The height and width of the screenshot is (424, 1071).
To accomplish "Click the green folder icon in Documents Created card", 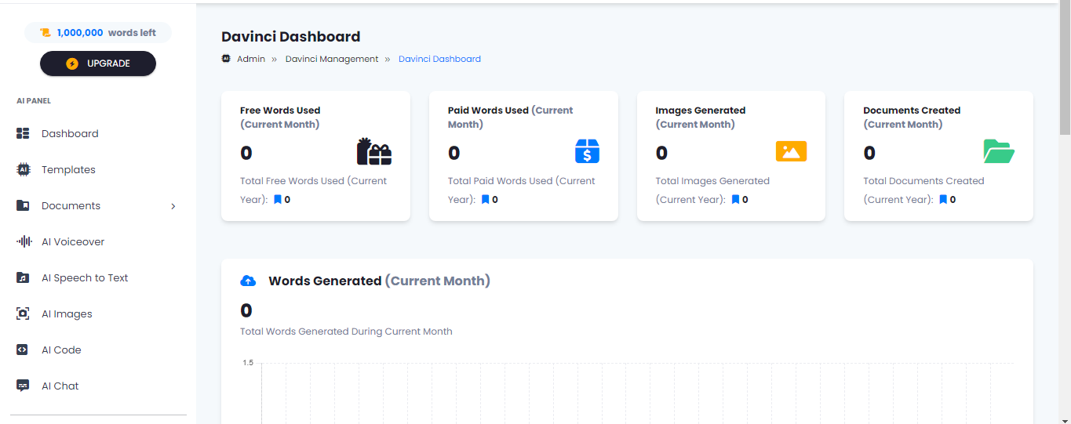I will 999,151.
